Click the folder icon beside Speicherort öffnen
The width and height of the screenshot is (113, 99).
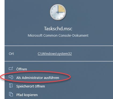pos(11,86)
